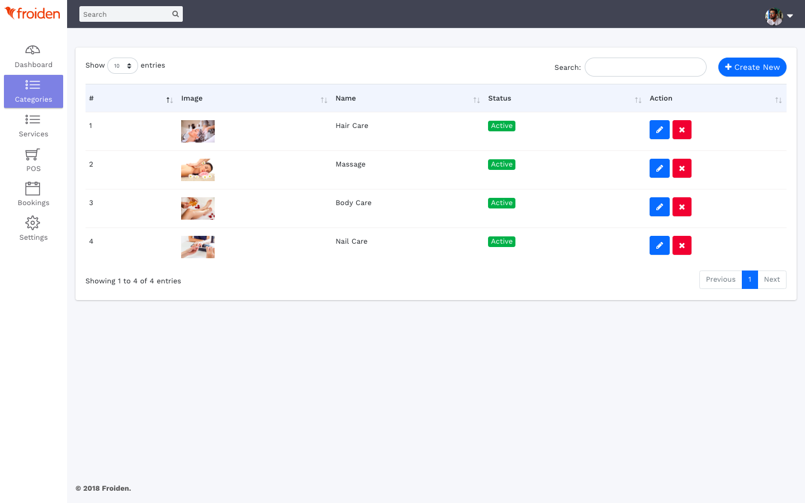This screenshot has height=503, width=805.
Task: Select the Categories sidebar item
Action: [x=34, y=91]
